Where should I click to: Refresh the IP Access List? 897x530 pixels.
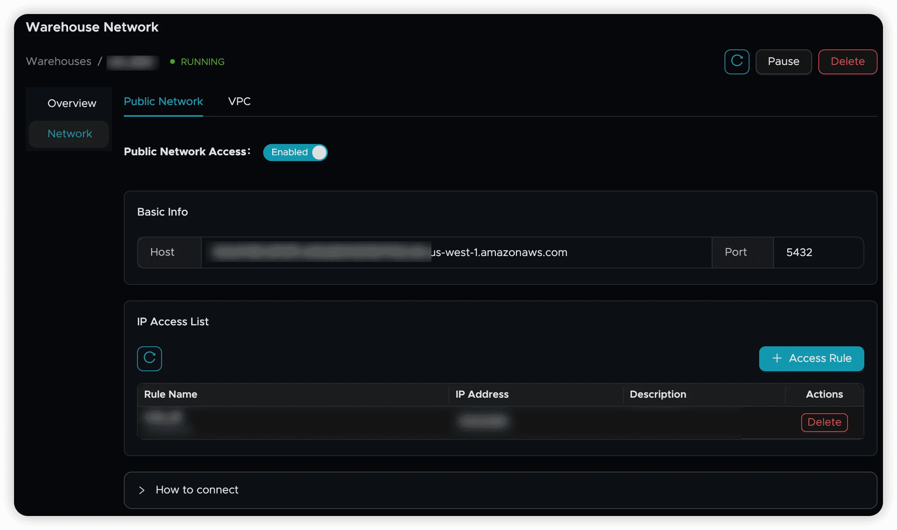tap(149, 358)
